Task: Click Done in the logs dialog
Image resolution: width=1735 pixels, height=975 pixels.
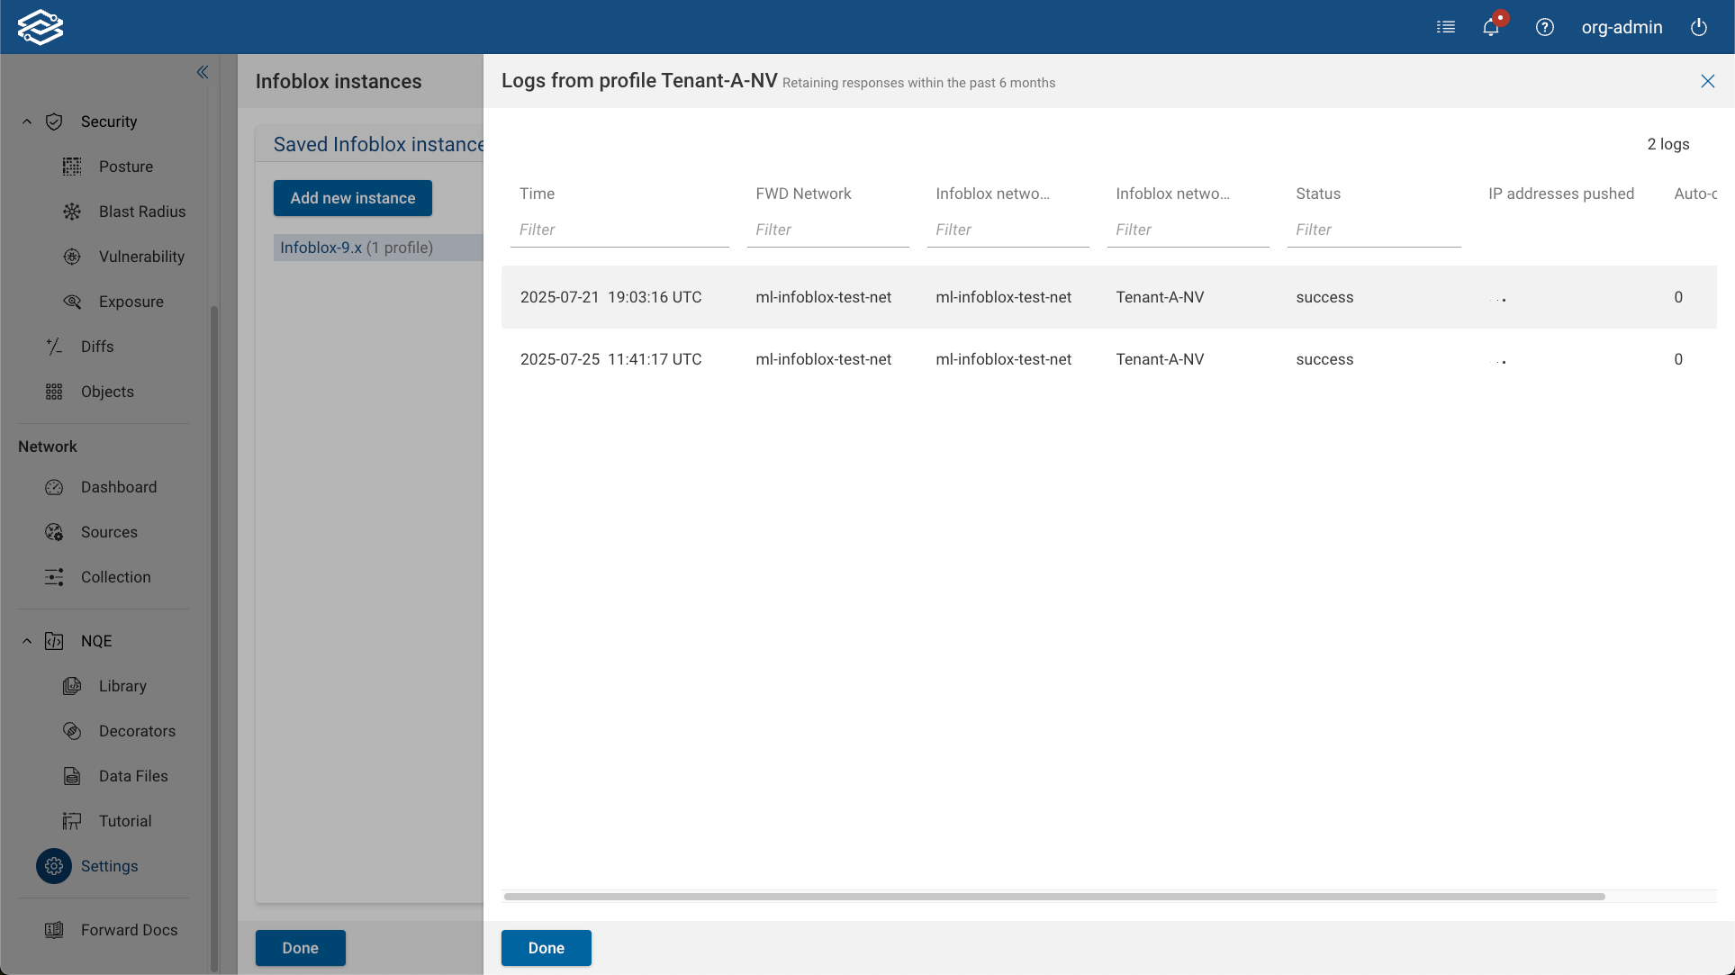Action: 546,947
